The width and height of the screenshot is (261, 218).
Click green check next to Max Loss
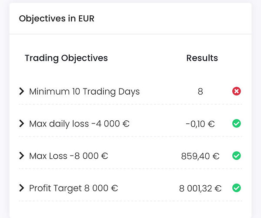pyautogui.click(x=236, y=156)
